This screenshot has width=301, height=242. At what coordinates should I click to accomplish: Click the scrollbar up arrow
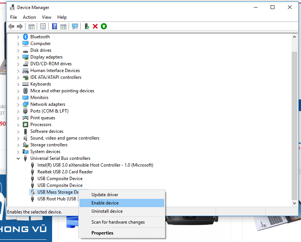294,37
